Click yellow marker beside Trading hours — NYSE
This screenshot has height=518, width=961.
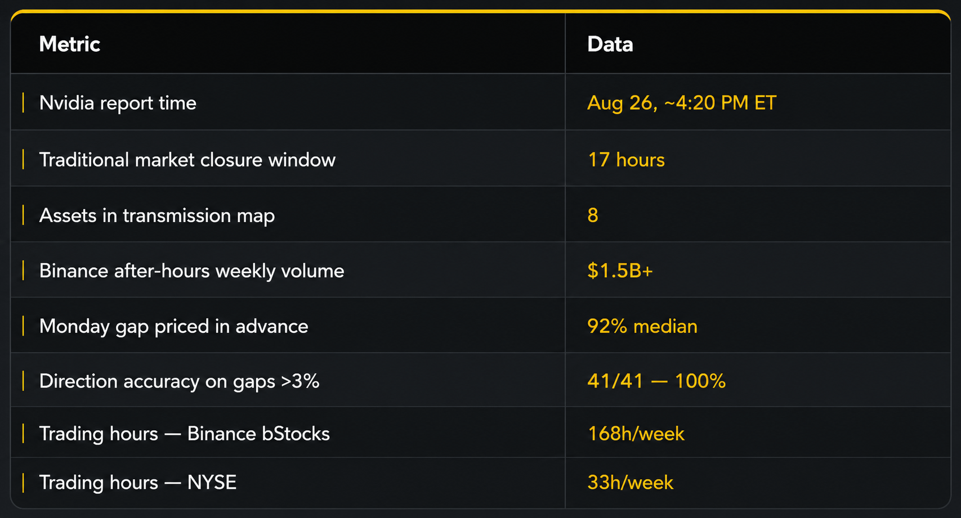23,483
